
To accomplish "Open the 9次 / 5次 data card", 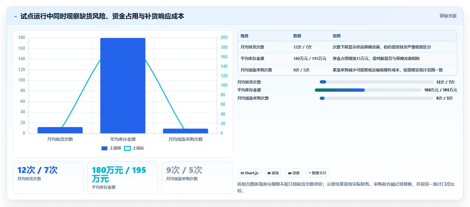I will 197,178.
